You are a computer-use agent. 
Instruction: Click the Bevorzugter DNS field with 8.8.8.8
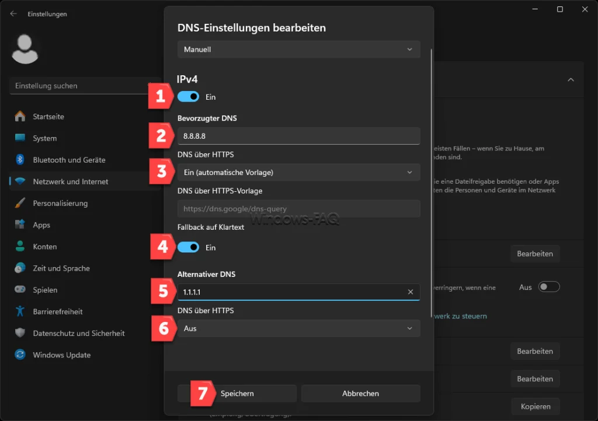(x=298, y=136)
